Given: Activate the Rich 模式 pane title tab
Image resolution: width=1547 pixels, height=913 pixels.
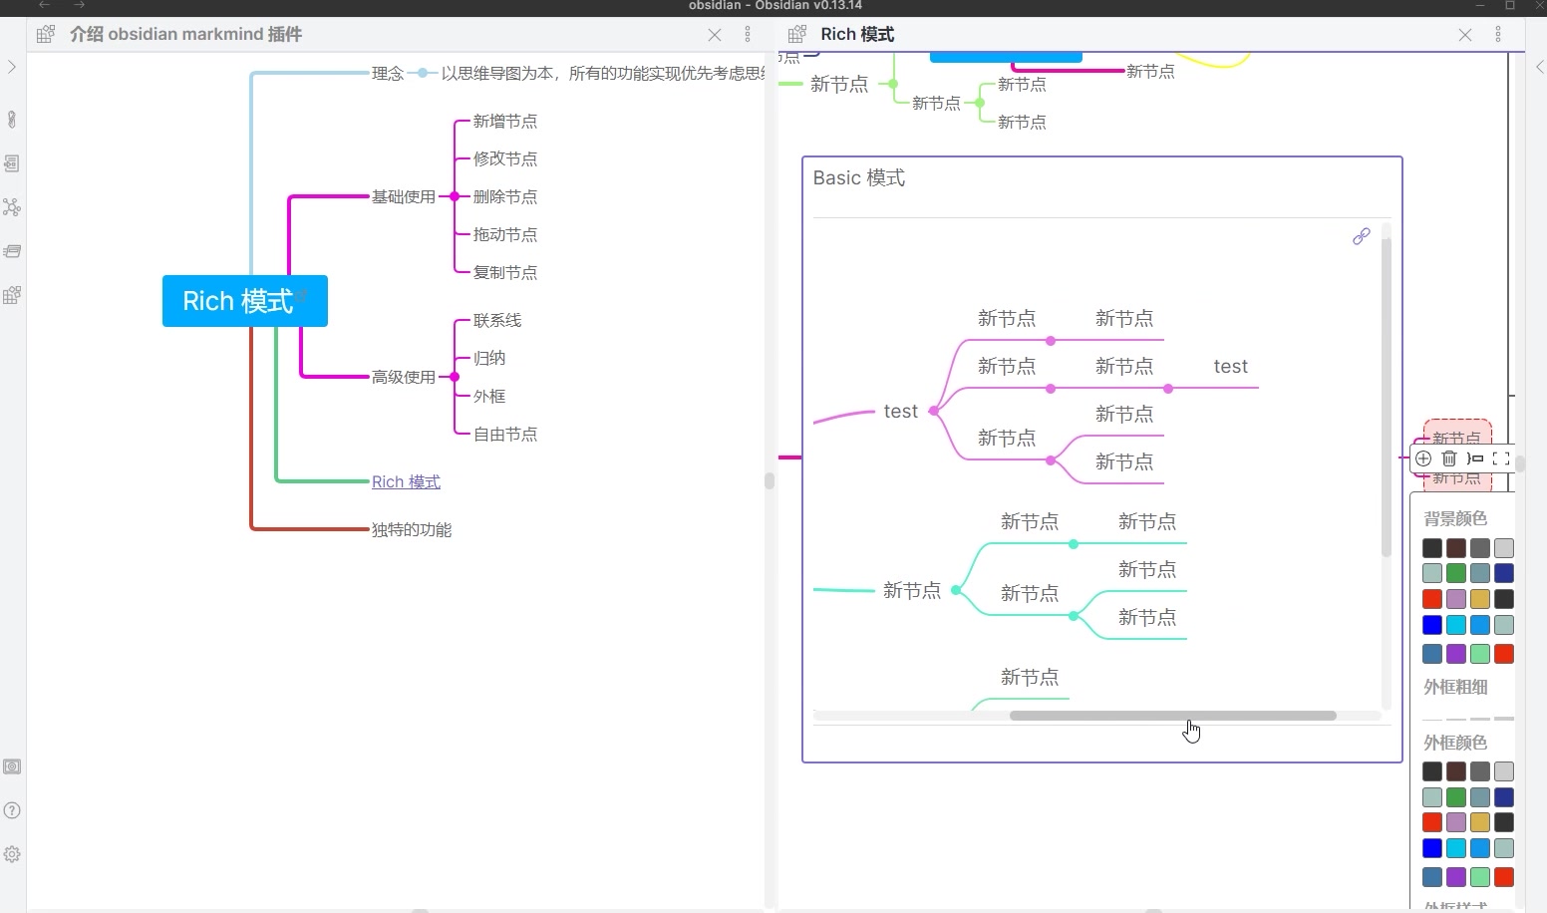Looking at the screenshot, I should point(857,34).
